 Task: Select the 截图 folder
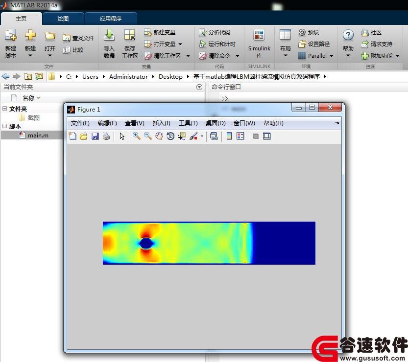(x=33, y=118)
